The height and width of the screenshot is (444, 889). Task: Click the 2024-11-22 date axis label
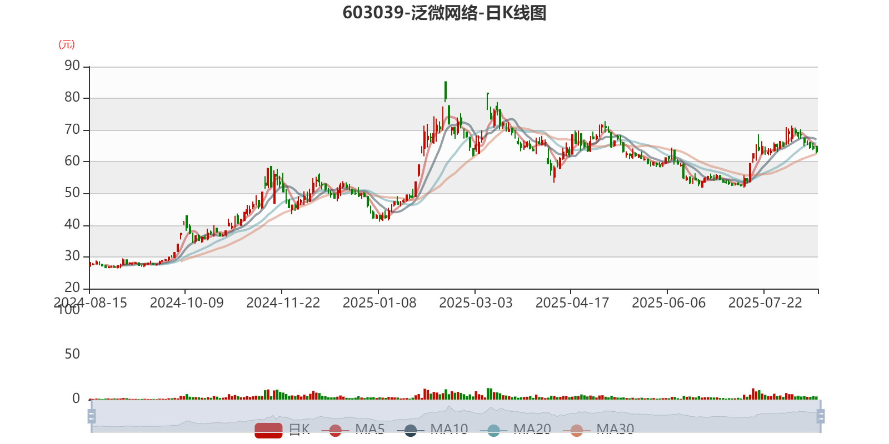pos(283,302)
